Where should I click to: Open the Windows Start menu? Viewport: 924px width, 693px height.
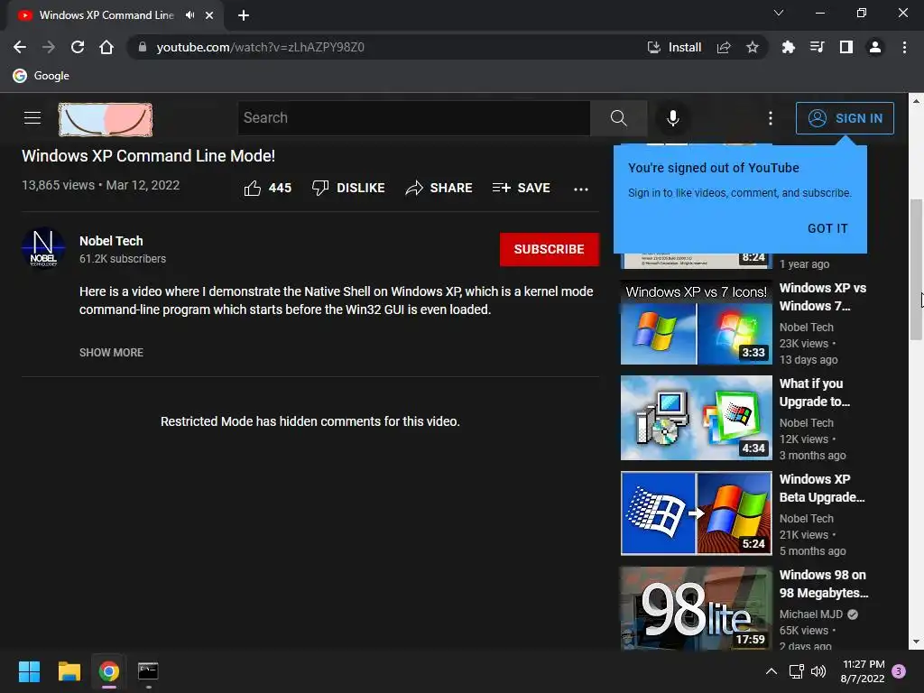coord(29,671)
